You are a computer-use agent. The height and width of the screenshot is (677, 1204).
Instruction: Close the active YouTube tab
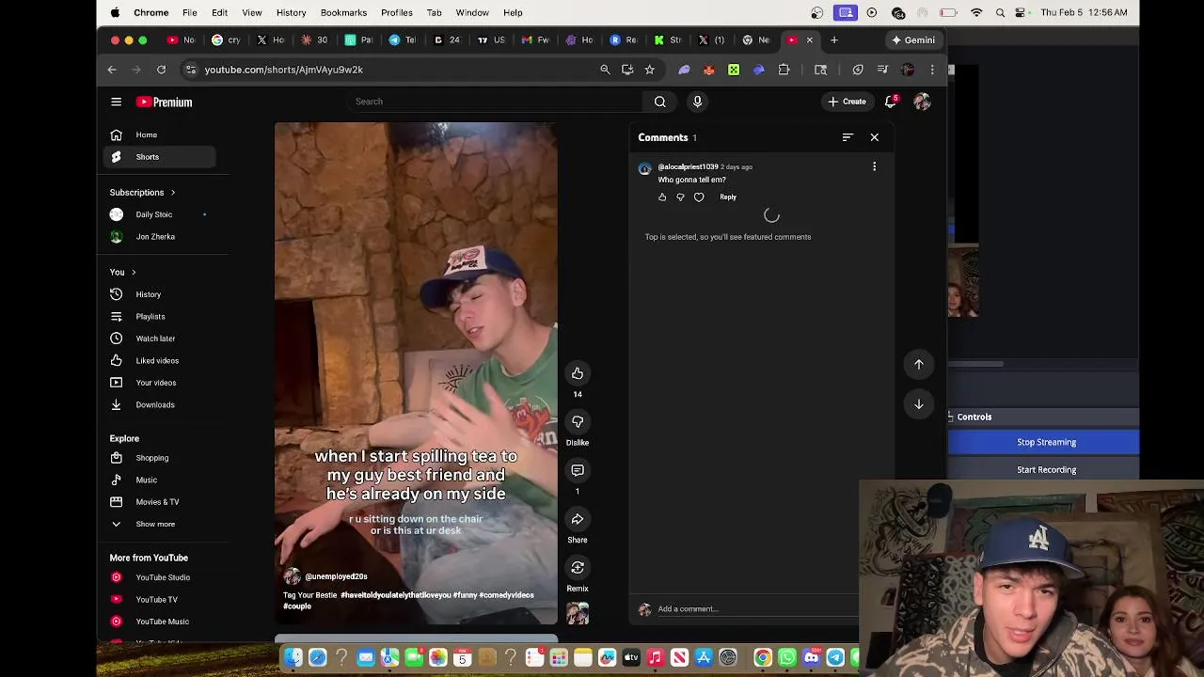pos(809,40)
